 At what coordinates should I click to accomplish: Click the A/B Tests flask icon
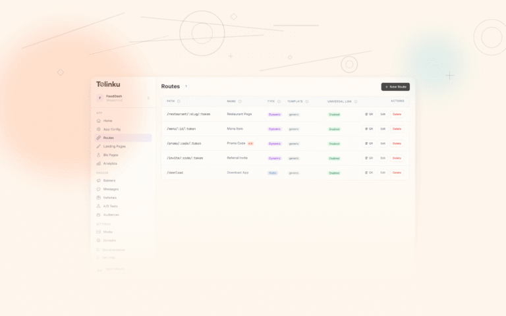coord(98,206)
